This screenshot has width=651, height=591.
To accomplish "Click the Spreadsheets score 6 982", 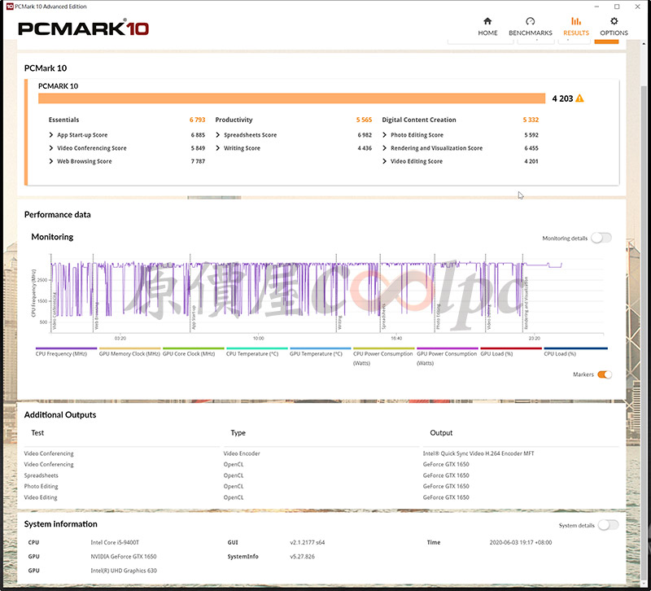I will point(365,135).
